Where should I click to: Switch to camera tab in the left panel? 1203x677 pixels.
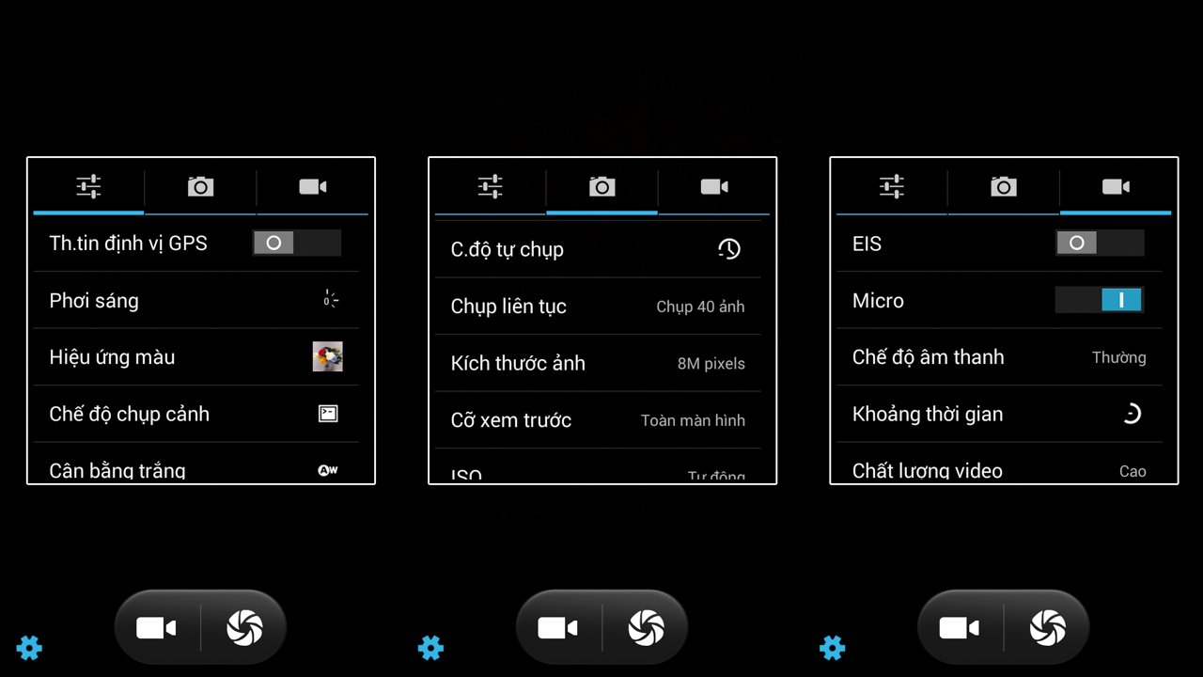click(x=200, y=186)
